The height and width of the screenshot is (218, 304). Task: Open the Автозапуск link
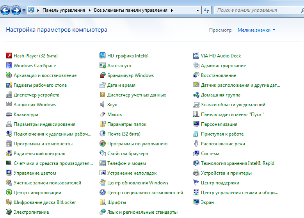119,66
